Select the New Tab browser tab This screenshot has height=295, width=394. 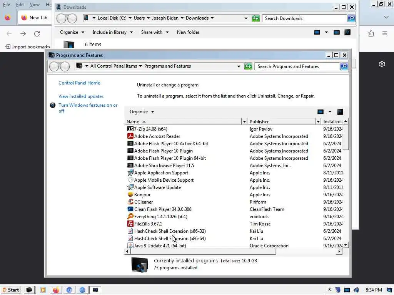pyautogui.click(x=35, y=18)
